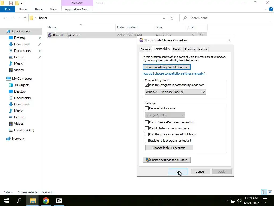Enable Reduced color mode checkbox
This screenshot has width=274, height=206.
(147, 108)
